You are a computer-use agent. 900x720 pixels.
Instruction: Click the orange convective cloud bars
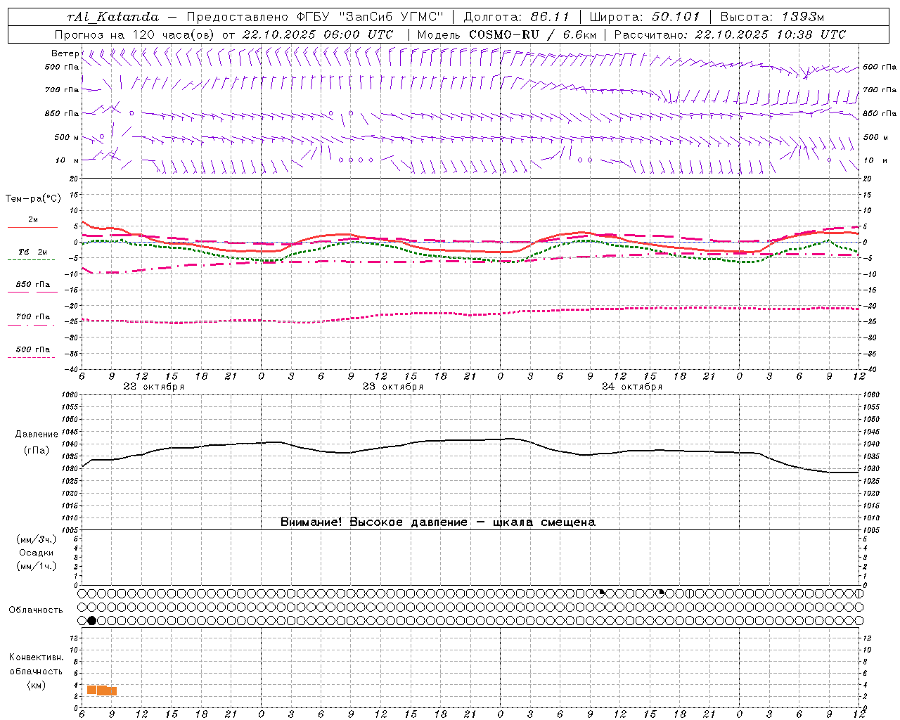tap(102, 690)
